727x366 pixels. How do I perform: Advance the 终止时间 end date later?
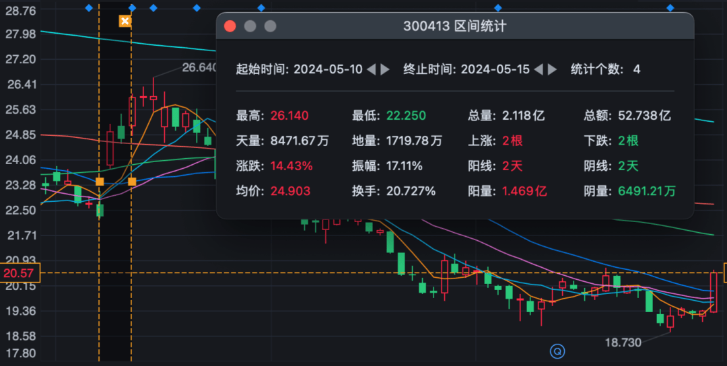(x=552, y=69)
